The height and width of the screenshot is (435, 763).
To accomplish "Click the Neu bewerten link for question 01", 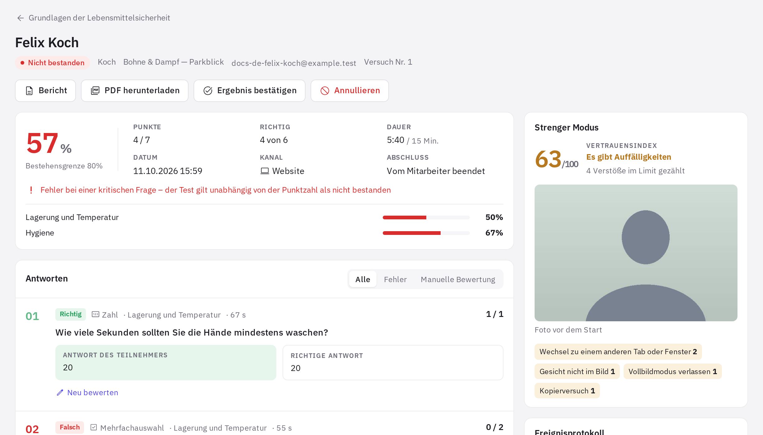I will (x=87, y=392).
